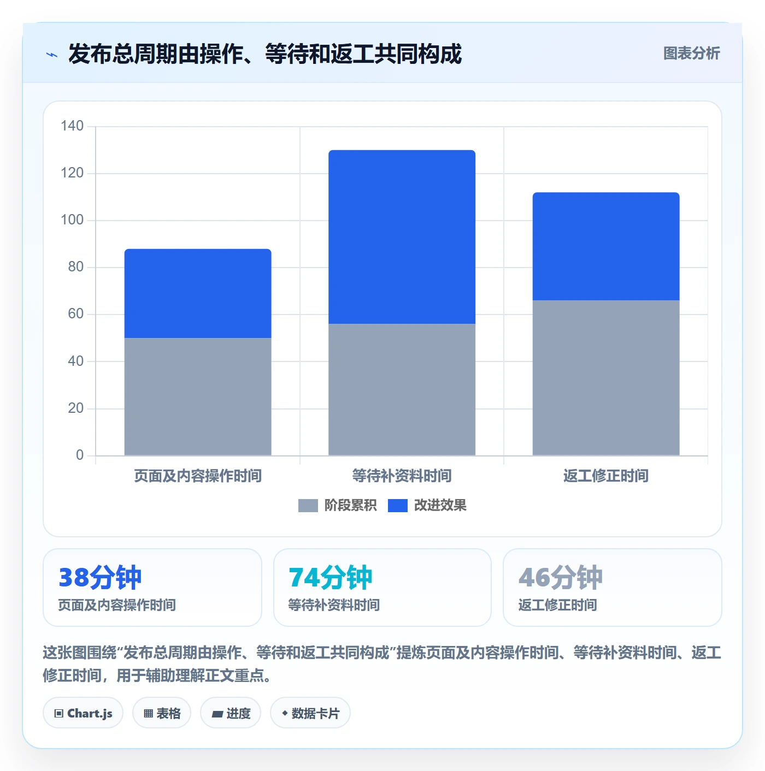This screenshot has width=765, height=771.
Task: Open the 46分钟 data card
Action: [613, 588]
